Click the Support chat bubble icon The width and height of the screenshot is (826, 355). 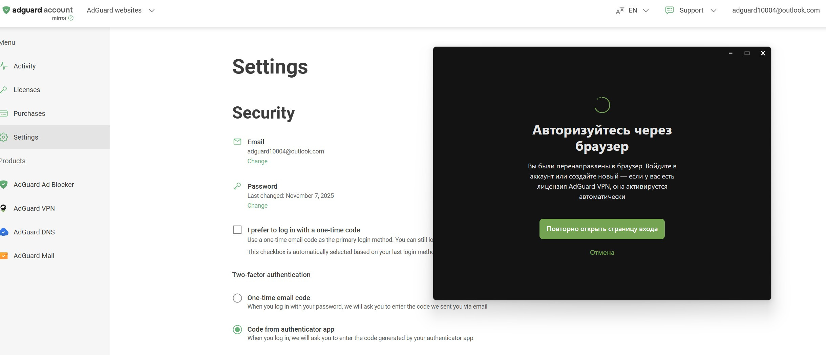coord(669,10)
